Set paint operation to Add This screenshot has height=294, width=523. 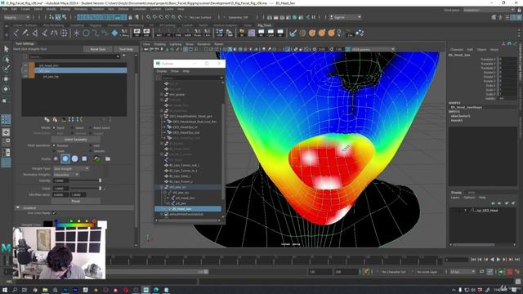(91, 145)
